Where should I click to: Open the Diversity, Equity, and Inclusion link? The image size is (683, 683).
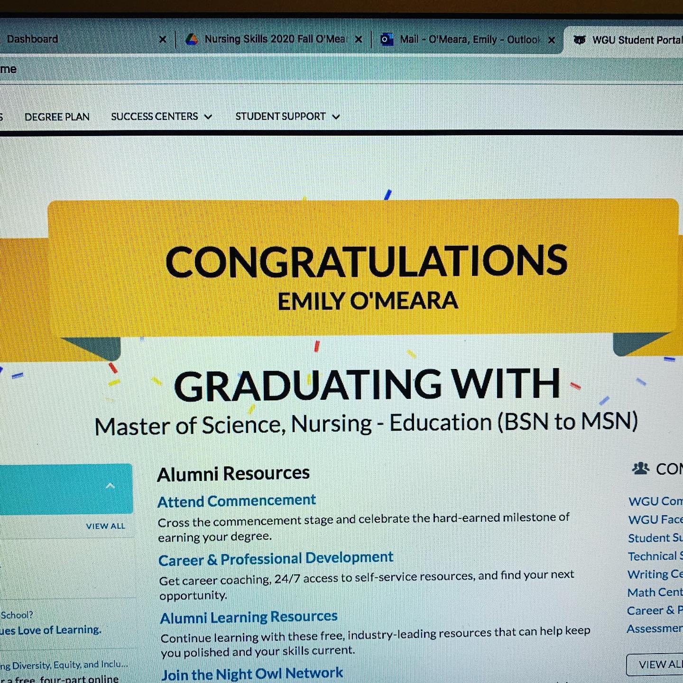coord(64,665)
